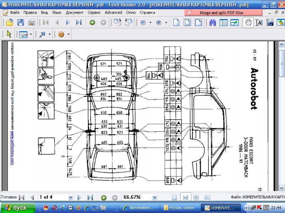This screenshot has height=213, width=285.
Task: Activate the Hand tool
Action: tap(248, 22)
